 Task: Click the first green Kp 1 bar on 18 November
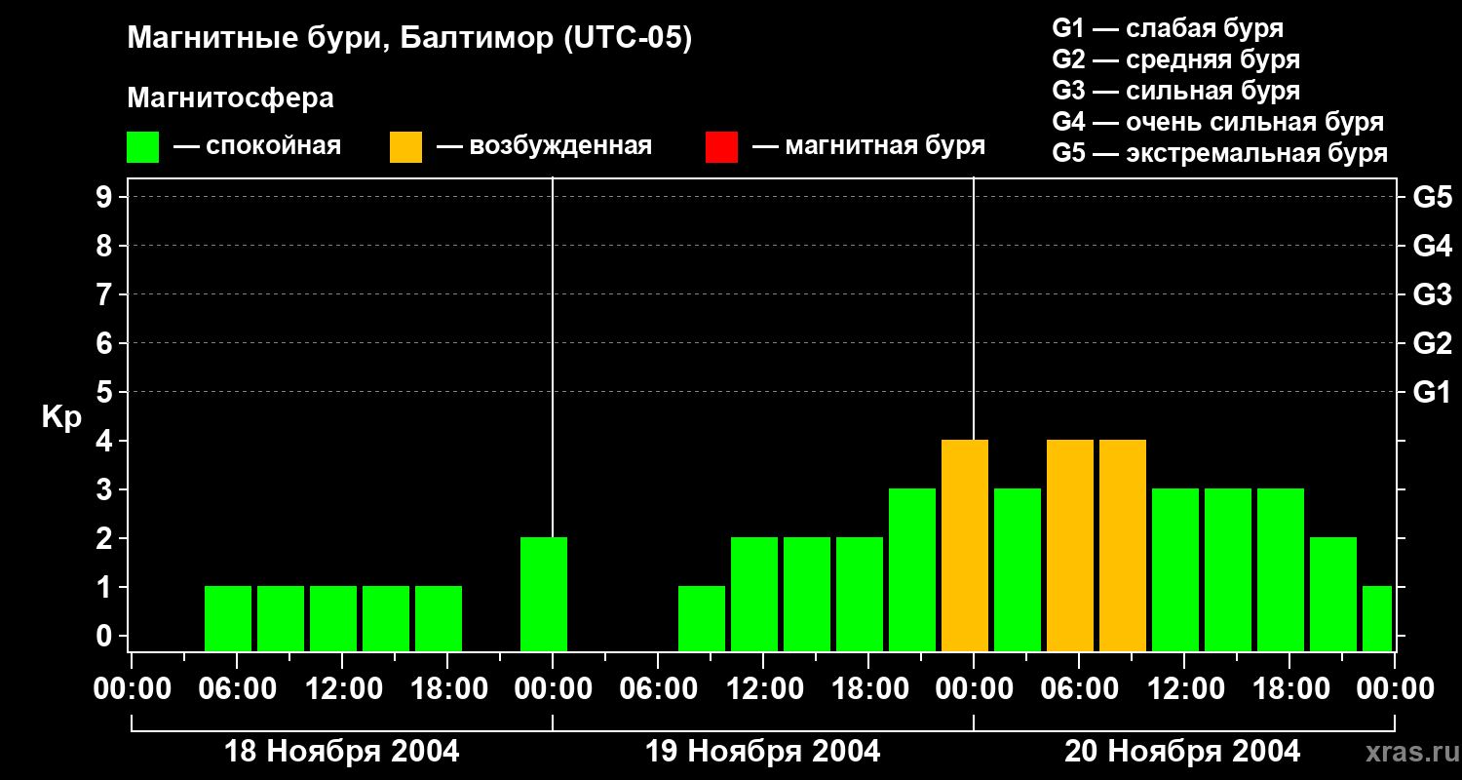coord(228,618)
